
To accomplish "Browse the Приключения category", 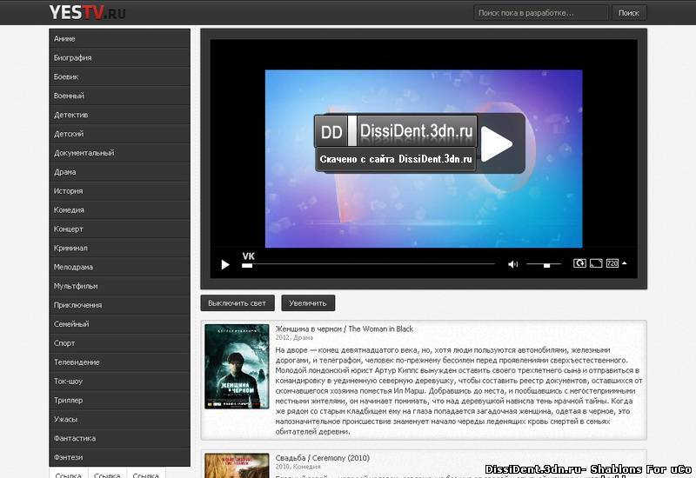I will pyautogui.click(x=120, y=306).
